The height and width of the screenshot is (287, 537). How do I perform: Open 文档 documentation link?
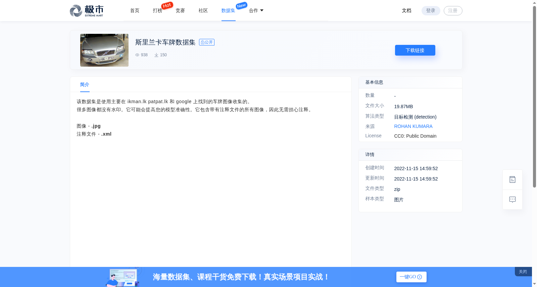coord(407,11)
